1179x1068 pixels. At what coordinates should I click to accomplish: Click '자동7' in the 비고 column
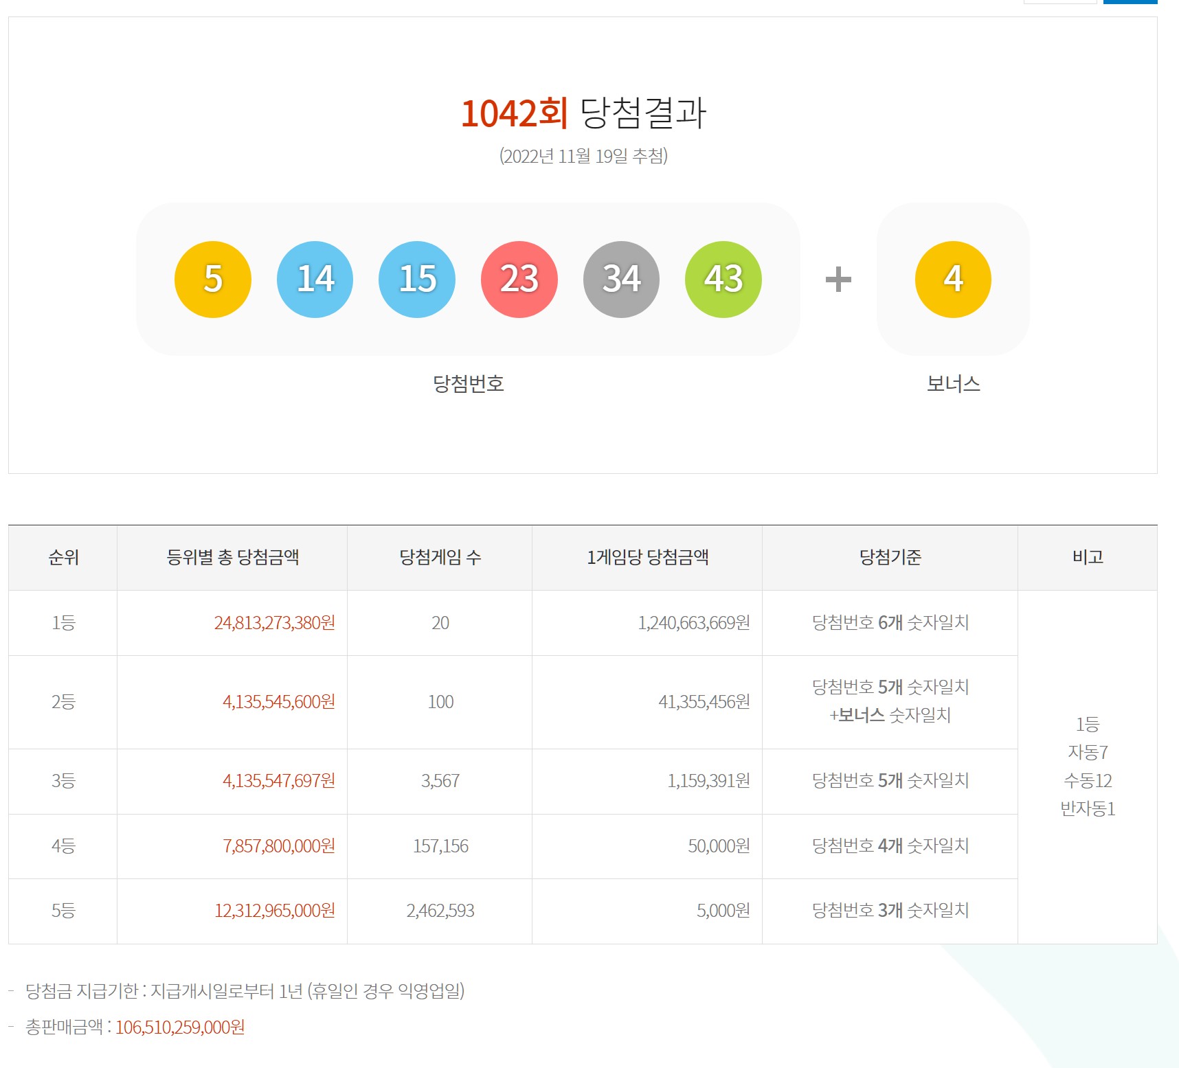click(x=1088, y=753)
